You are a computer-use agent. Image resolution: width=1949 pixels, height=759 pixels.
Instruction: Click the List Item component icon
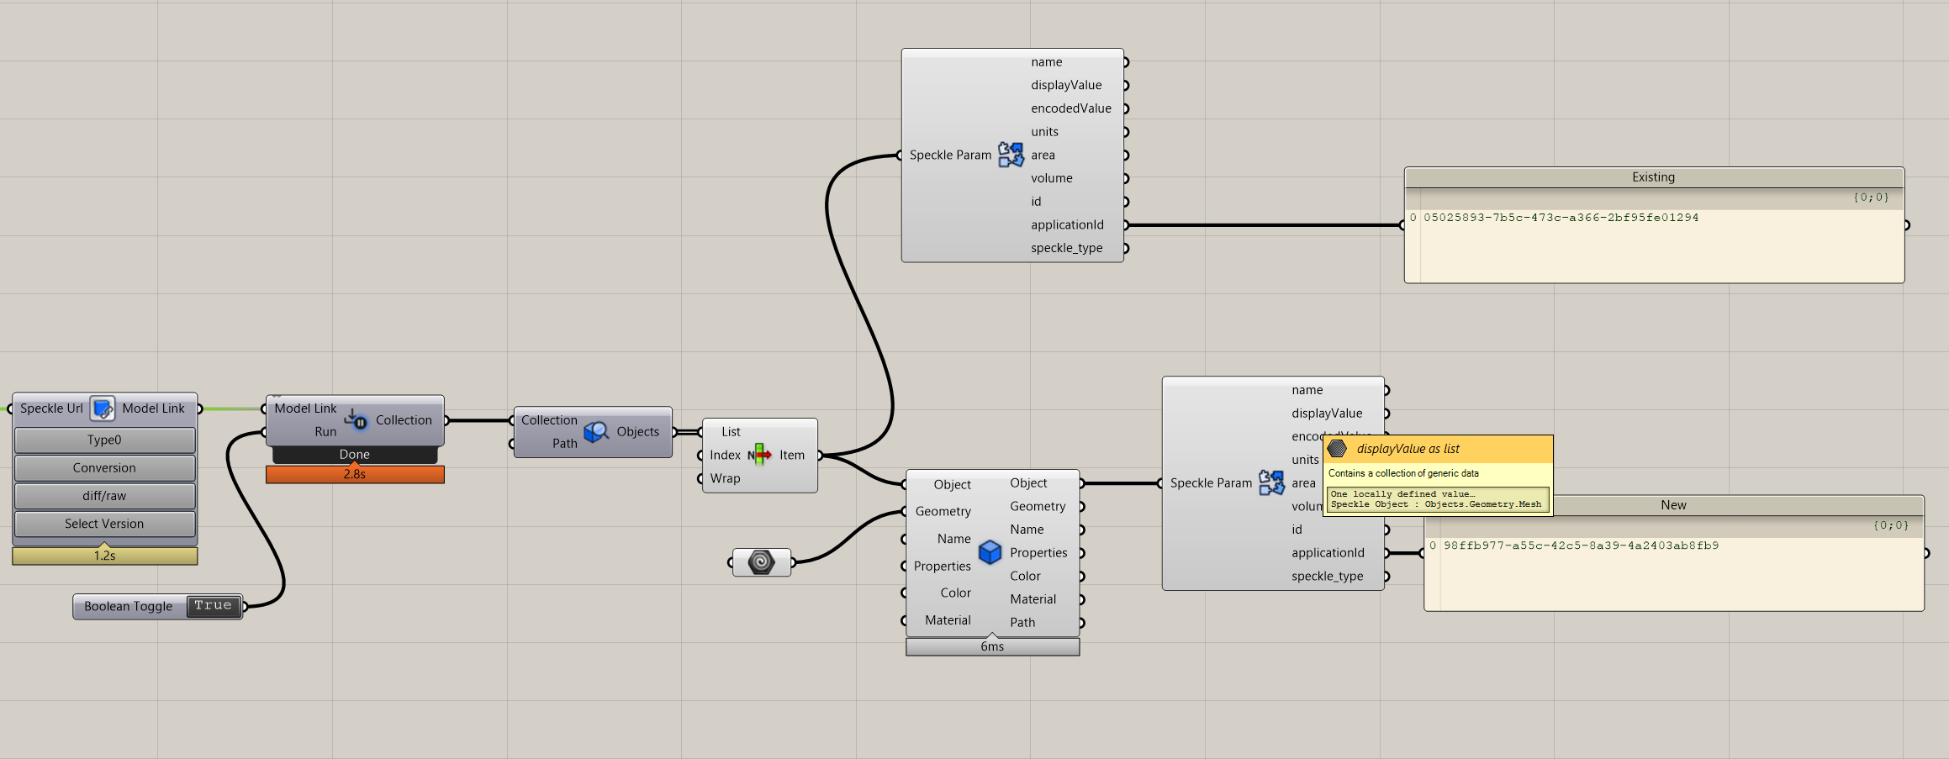click(759, 455)
